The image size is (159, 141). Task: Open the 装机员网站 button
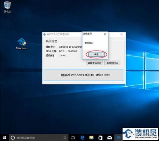pyautogui.click(x=112, y=63)
